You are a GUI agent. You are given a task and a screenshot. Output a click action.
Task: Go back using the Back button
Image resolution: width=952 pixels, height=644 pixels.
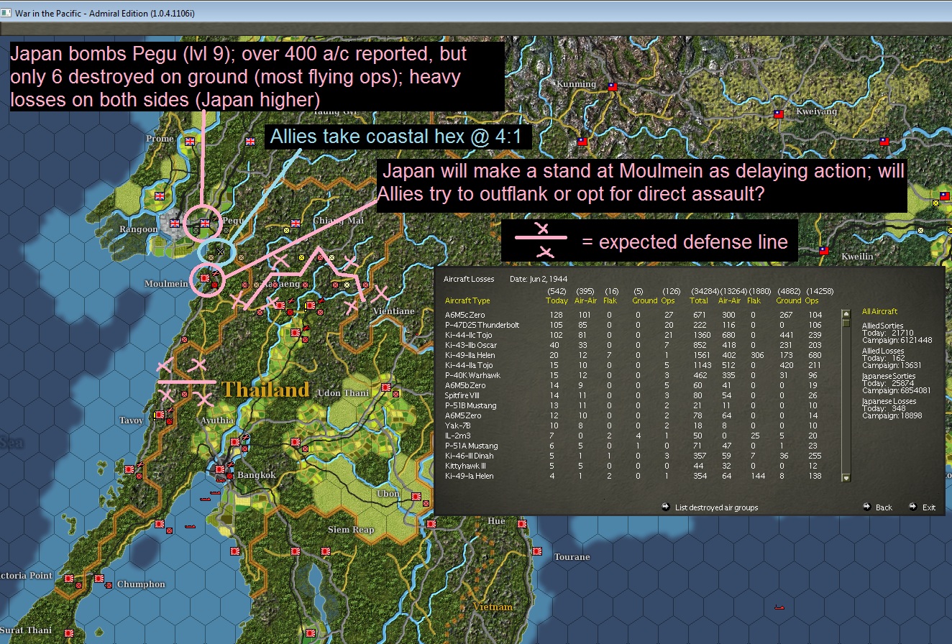[x=877, y=507]
